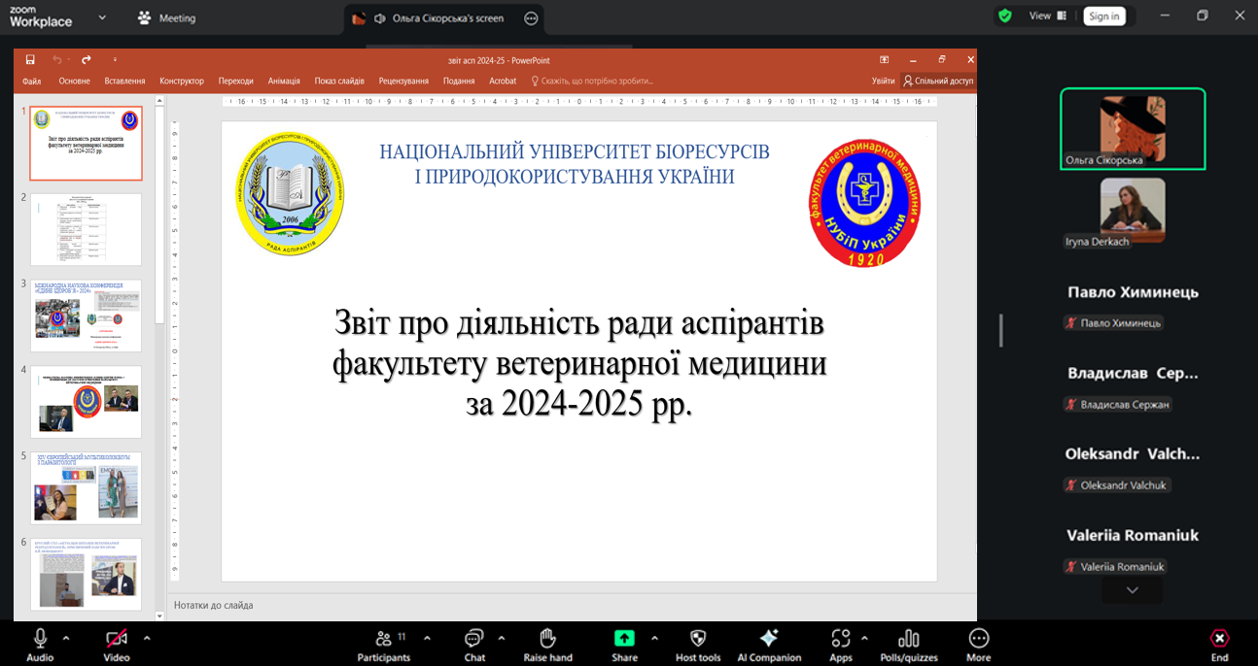Switch to the Вставлення ribbon tab
The width and height of the screenshot is (1258, 666).
124,82
